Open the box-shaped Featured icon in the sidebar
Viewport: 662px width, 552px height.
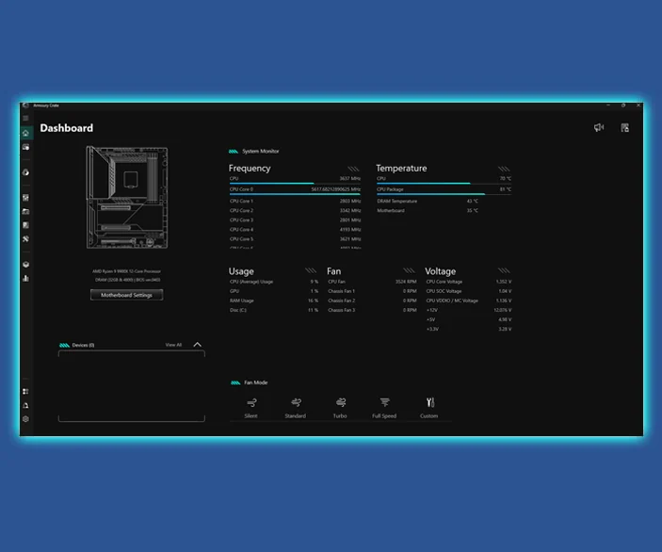(25, 265)
